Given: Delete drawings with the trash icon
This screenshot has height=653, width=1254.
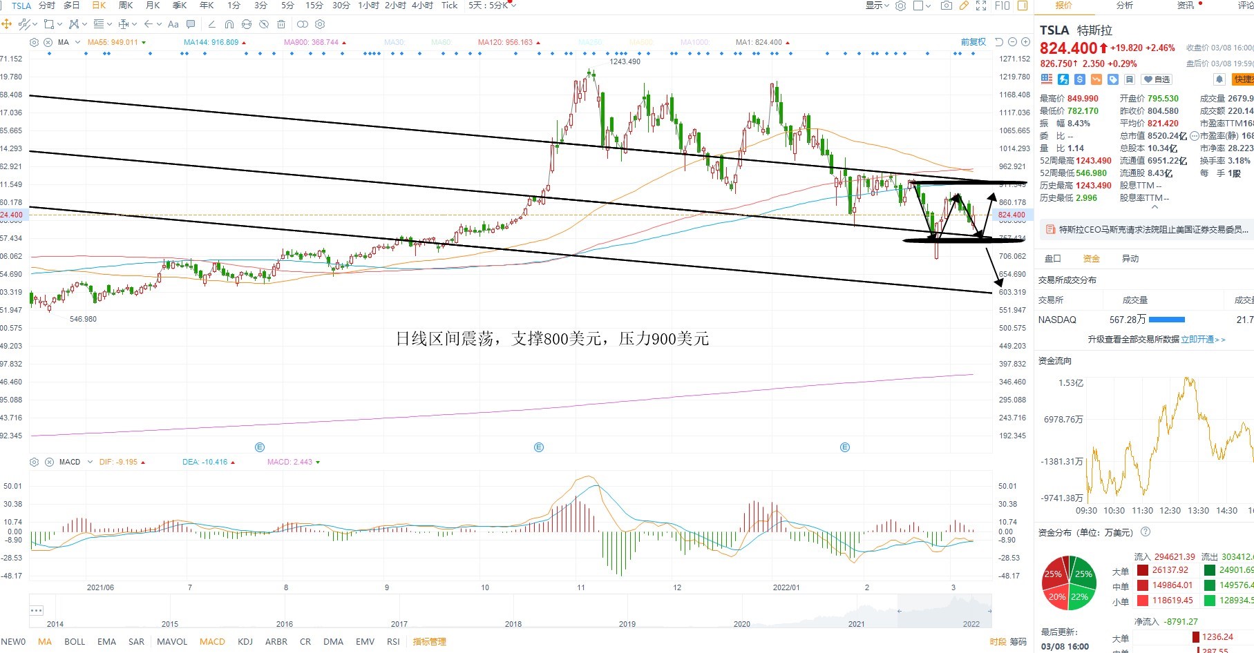Looking at the screenshot, I should pyautogui.click(x=281, y=24).
